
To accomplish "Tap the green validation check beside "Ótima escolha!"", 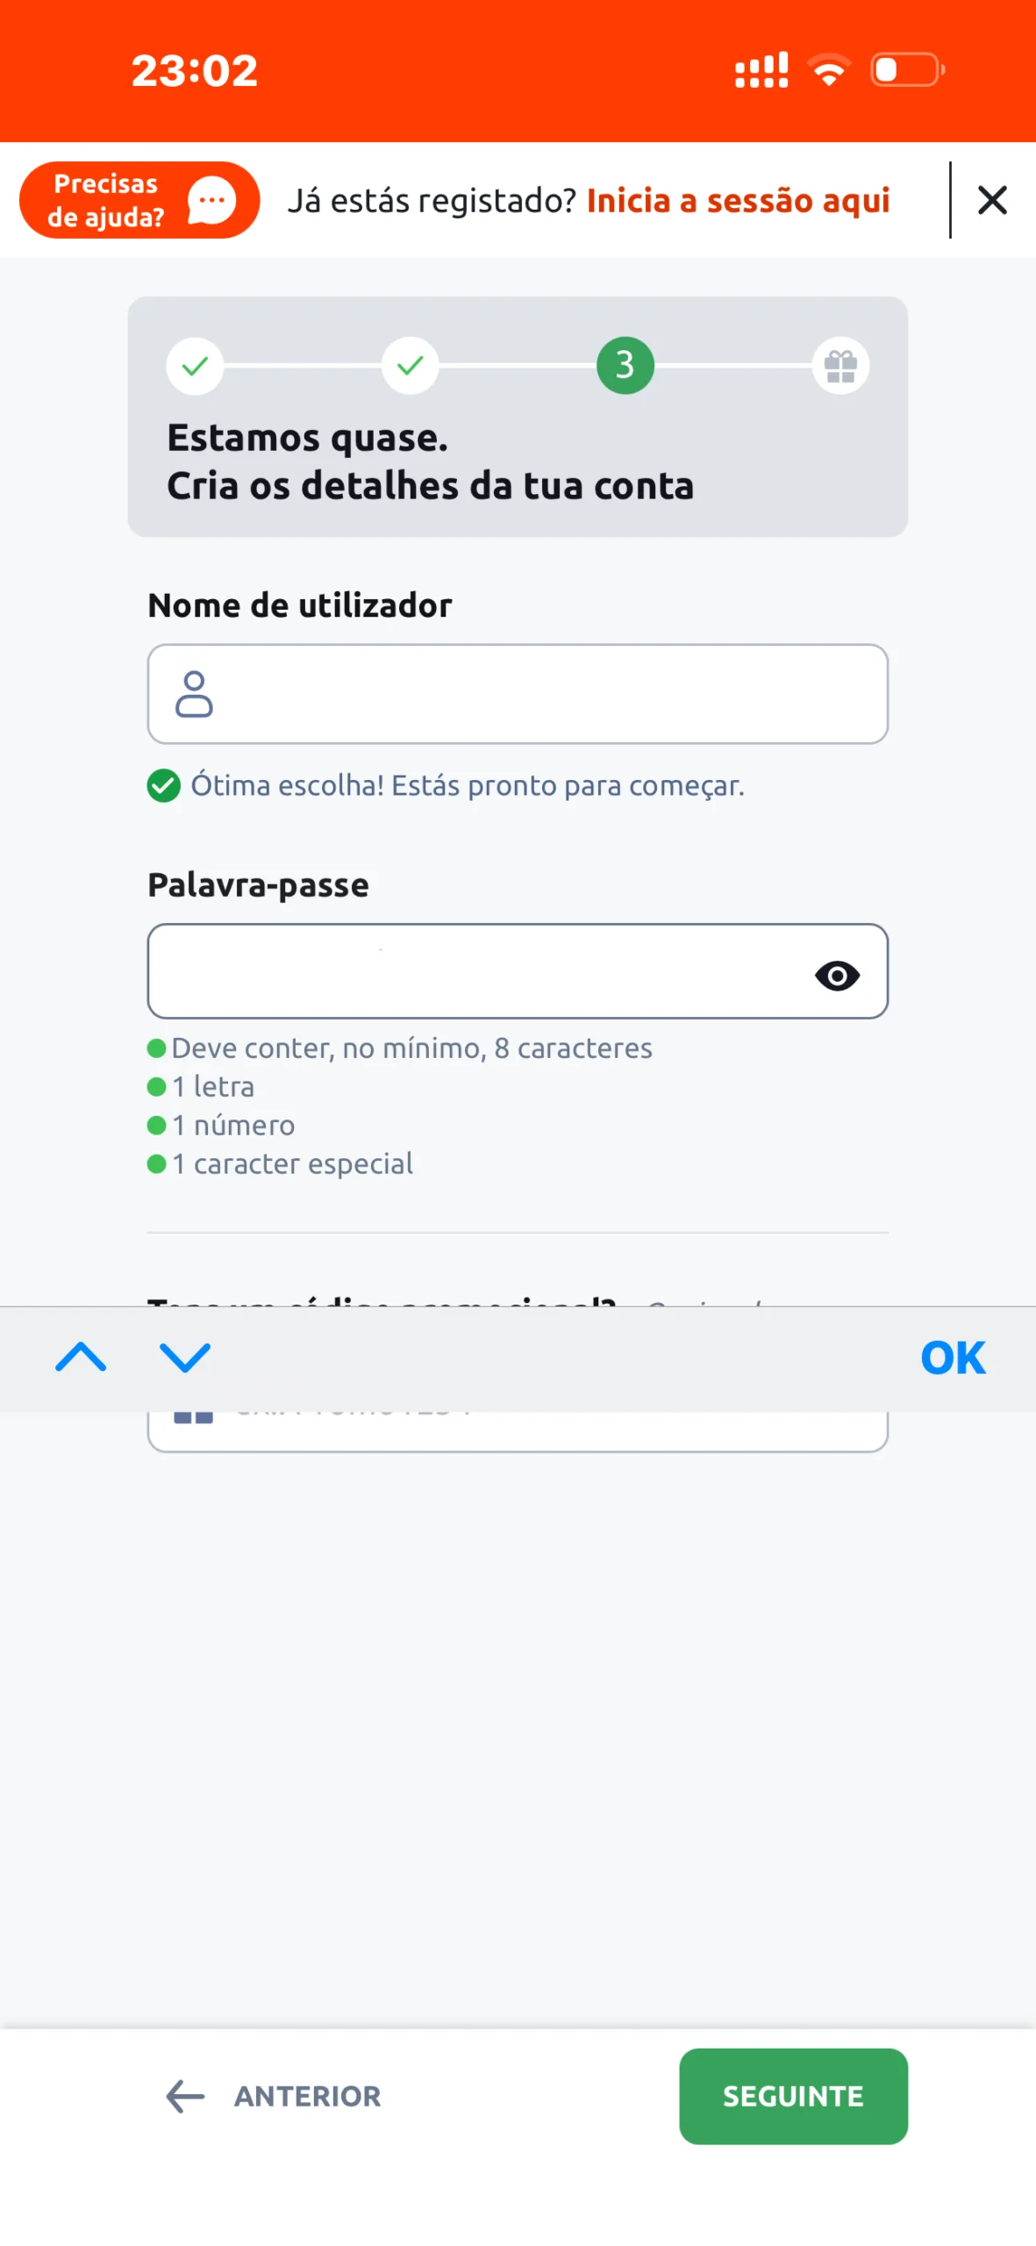I will [x=164, y=785].
